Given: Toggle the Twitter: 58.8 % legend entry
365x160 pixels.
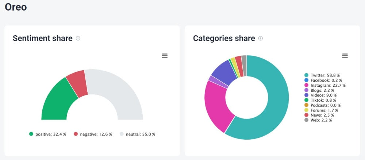Looking at the screenshot, I should (x=322, y=75).
